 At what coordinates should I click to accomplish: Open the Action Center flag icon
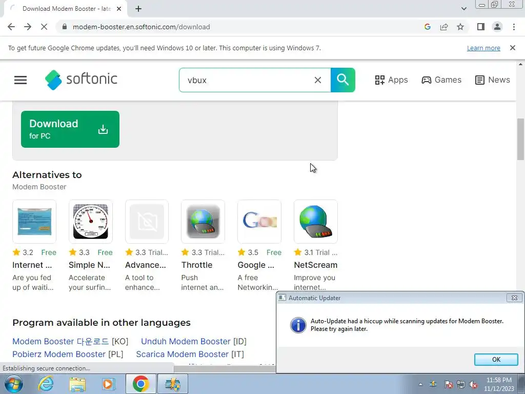coord(449,384)
